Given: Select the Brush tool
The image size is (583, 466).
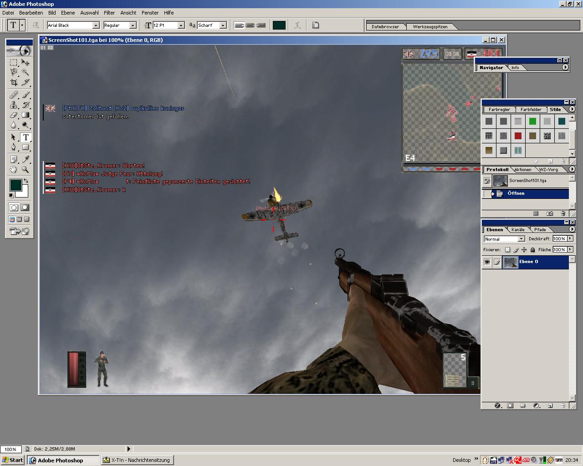Looking at the screenshot, I should [x=26, y=95].
